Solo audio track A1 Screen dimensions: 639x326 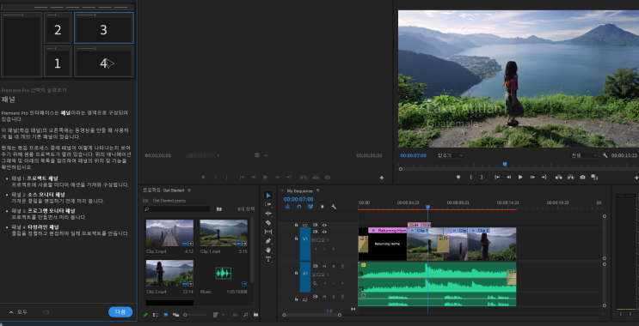(x=334, y=266)
